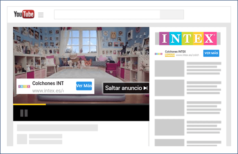Click the small INTEX icon in sidebar ad
238x154 pixels.
click(159, 54)
